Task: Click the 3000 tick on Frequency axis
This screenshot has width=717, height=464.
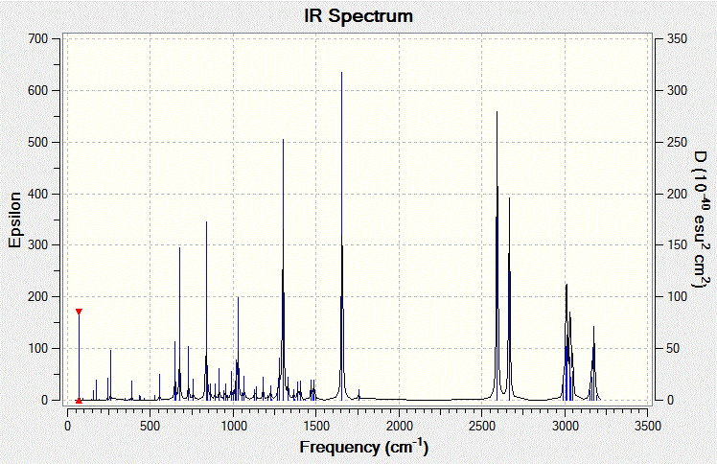Action: [x=566, y=426]
